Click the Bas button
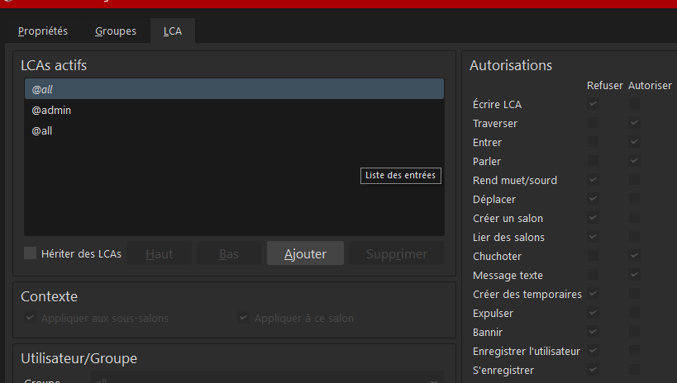Image resolution: width=677 pixels, height=383 pixels. pyautogui.click(x=229, y=253)
